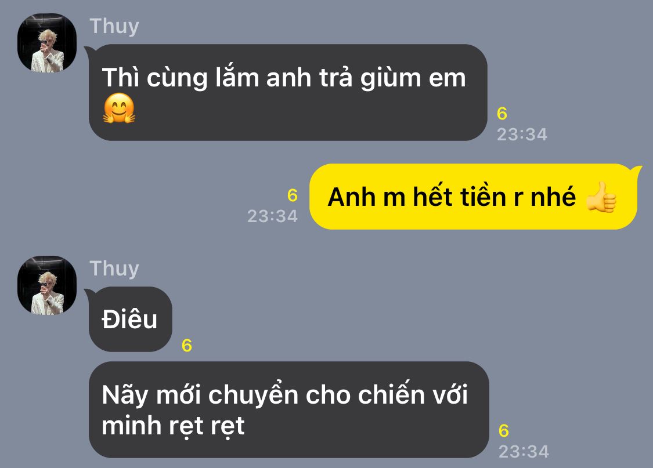Click the 23:34 timestamp of the first message
Viewport: 653px width, 468px height.
tap(522, 135)
